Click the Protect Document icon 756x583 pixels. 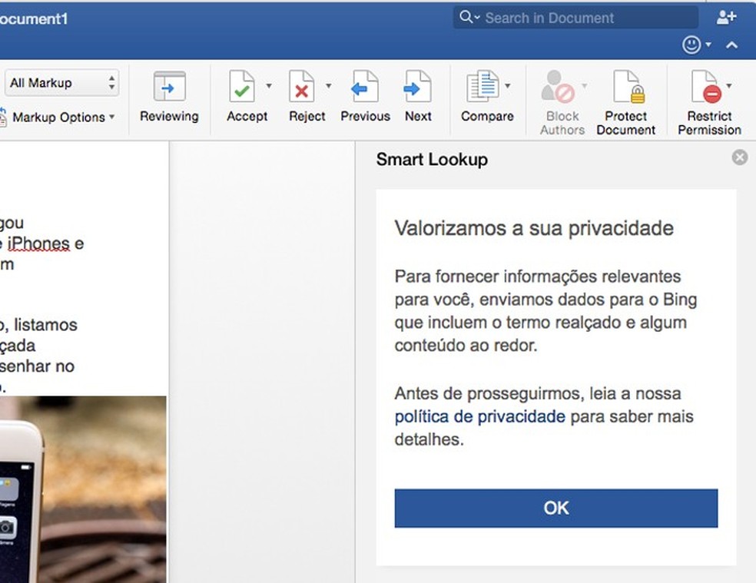[625, 88]
